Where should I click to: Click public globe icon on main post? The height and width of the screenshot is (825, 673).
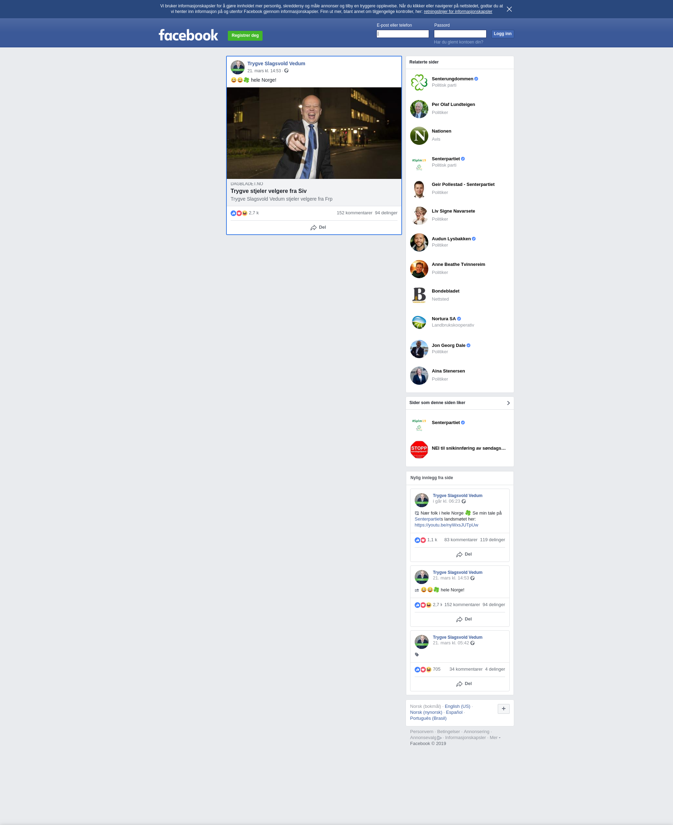[x=286, y=71]
